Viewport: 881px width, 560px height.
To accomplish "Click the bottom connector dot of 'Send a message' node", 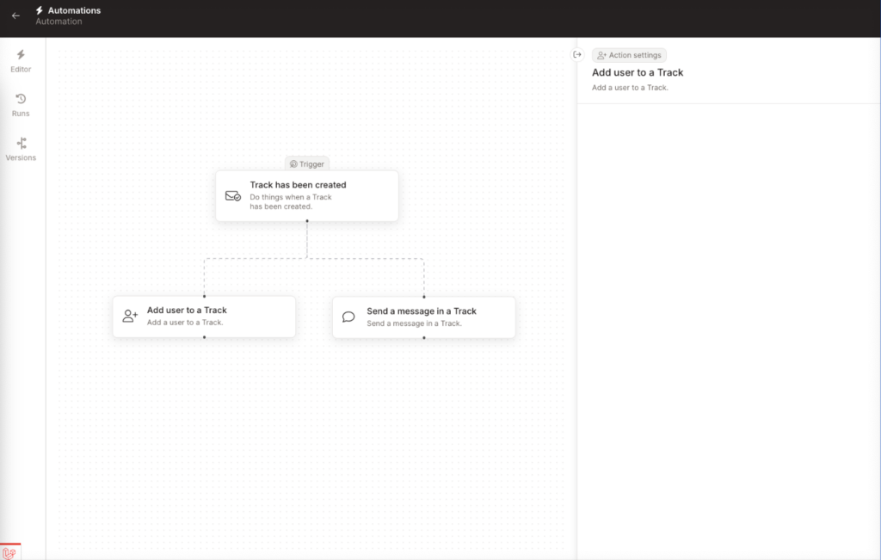I will (x=423, y=337).
